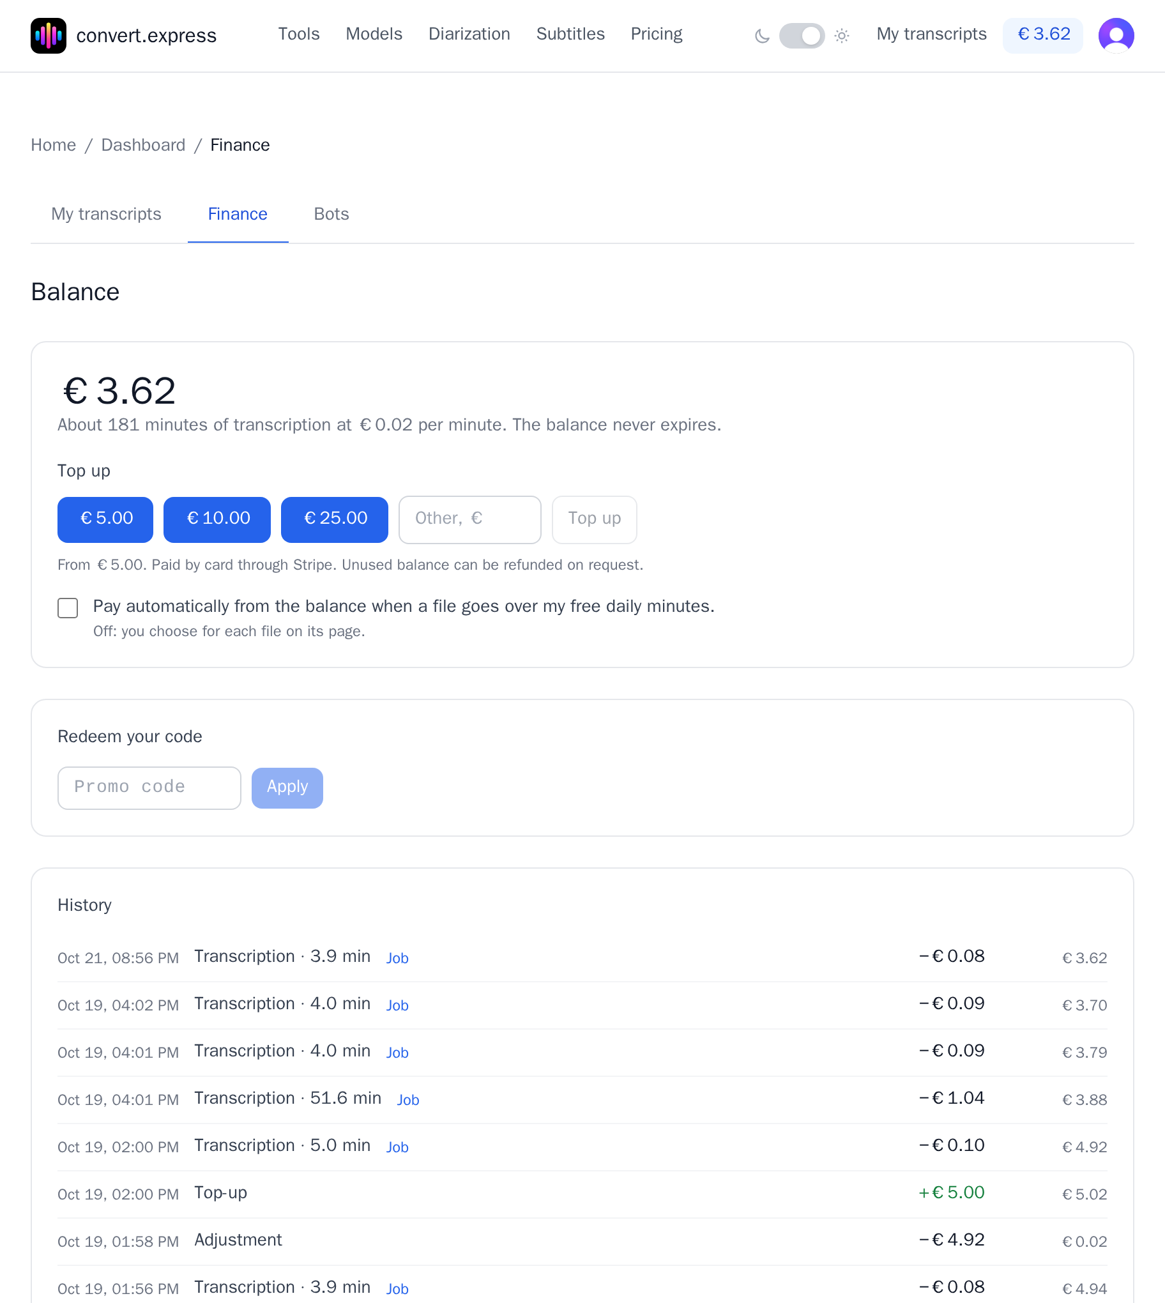Go to Diarization in top navigation
Image resolution: width=1165 pixels, height=1303 pixels.
(x=469, y=34)
